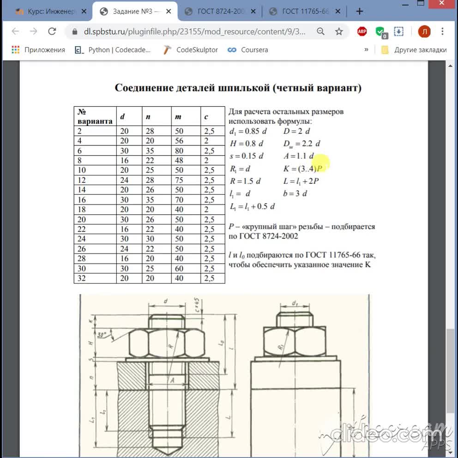Open the Другие закладки folder
Screen dimensions: 458x458
pyautogui.click(x=414, y=50)
